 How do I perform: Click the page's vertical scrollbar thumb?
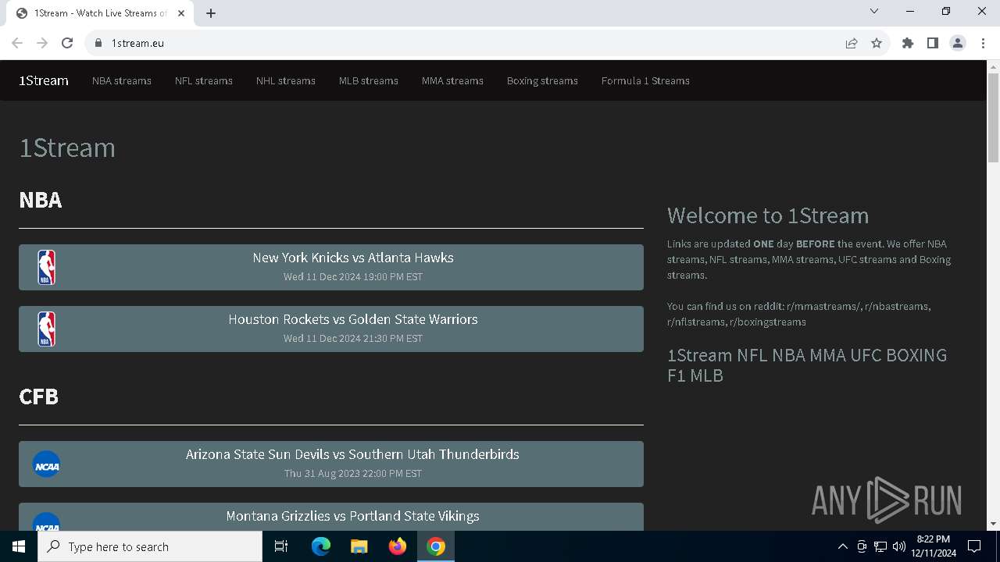993,117
